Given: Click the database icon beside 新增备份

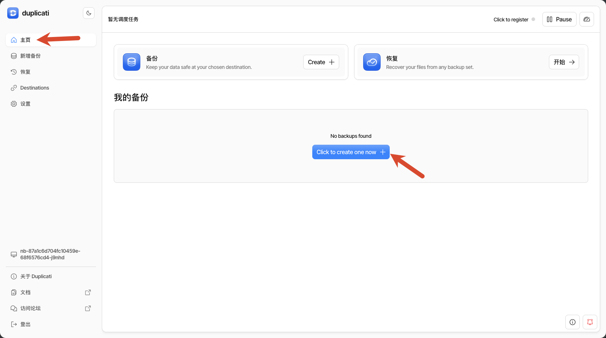Looking at the screenshot, I should 14,56.
